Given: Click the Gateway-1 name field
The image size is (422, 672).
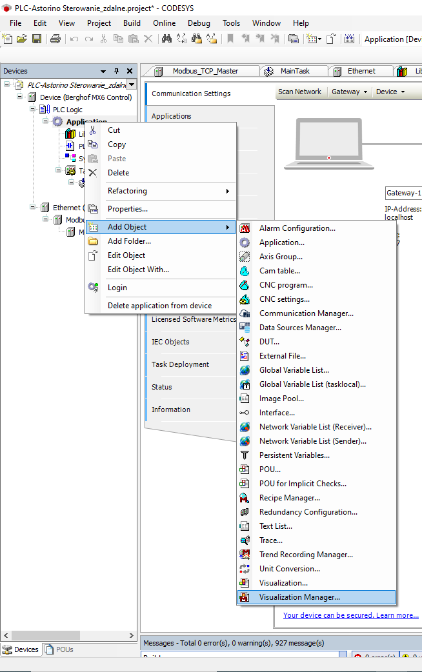Looking at the screenshot, I should tap(403, 193).
